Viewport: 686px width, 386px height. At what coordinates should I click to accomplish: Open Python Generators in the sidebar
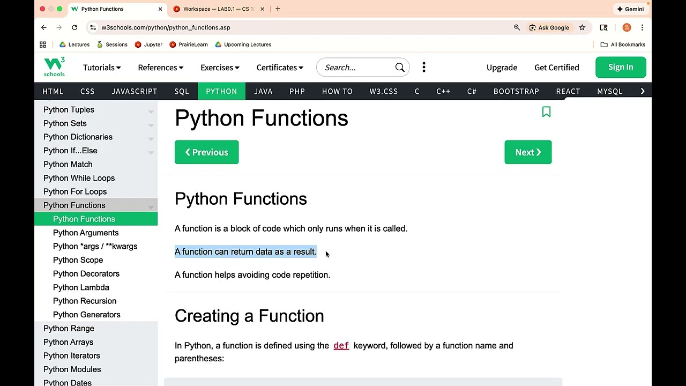pyautogui.click(x=87, y=315)
